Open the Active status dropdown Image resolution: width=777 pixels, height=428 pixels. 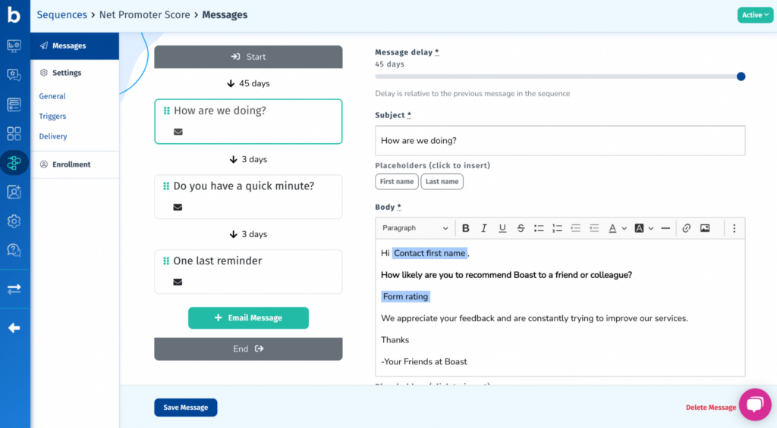click(755, 15)
